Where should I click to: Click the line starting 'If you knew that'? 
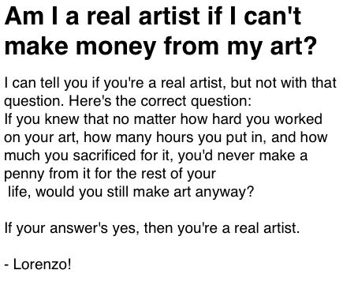(x=163, y=119)
